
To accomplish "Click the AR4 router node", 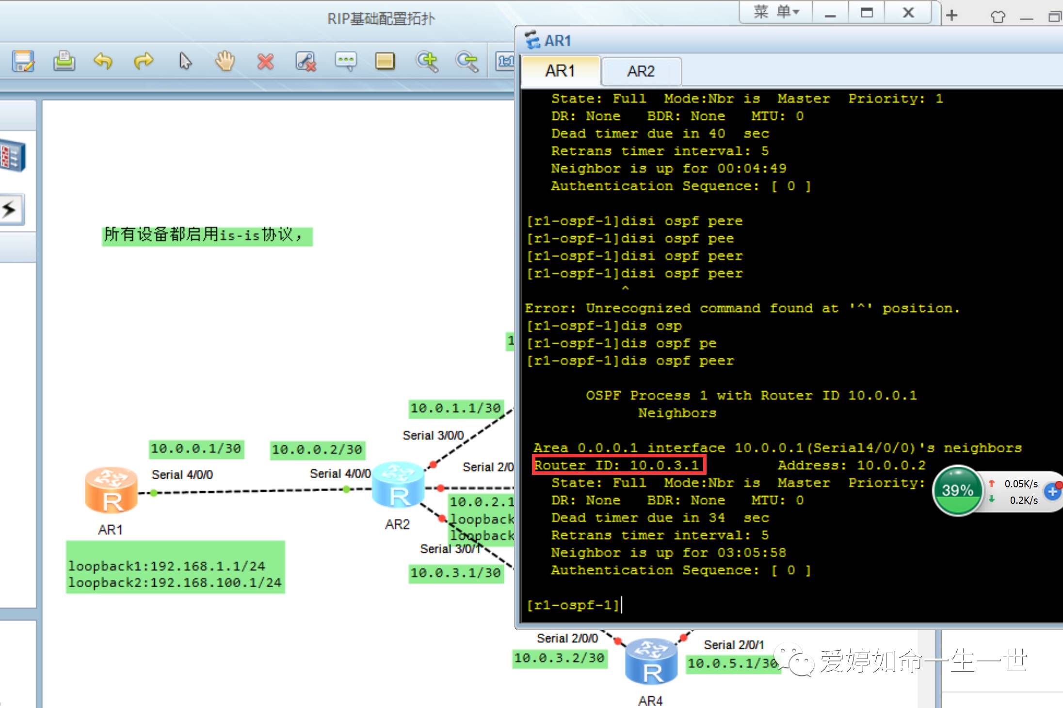I will pos(651,661).
